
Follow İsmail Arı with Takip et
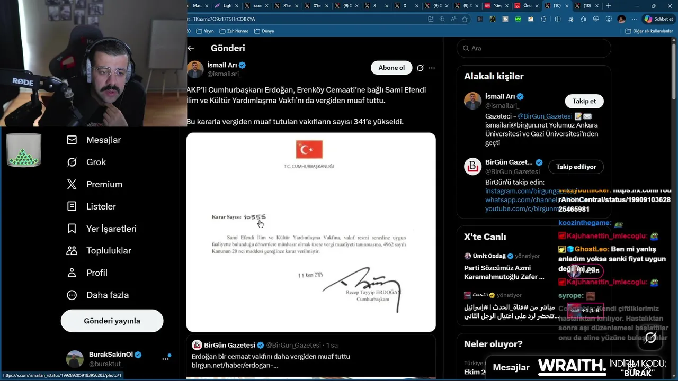click(x=584, y=101)
